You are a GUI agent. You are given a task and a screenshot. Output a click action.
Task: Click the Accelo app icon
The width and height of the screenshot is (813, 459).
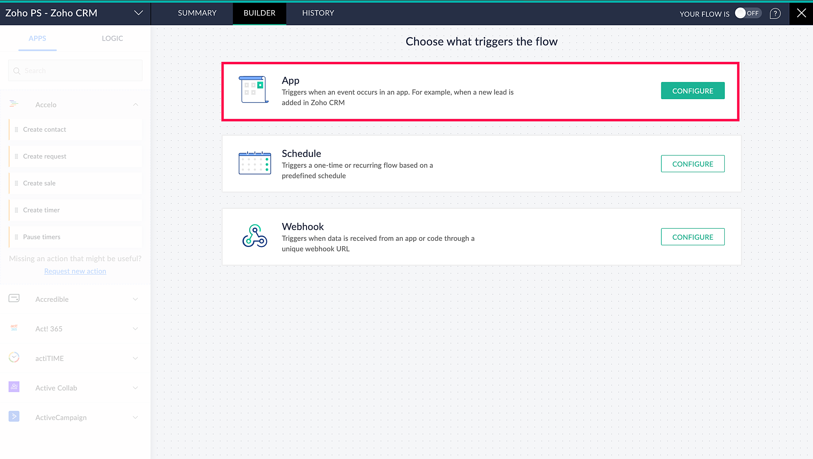coord(14,104)
